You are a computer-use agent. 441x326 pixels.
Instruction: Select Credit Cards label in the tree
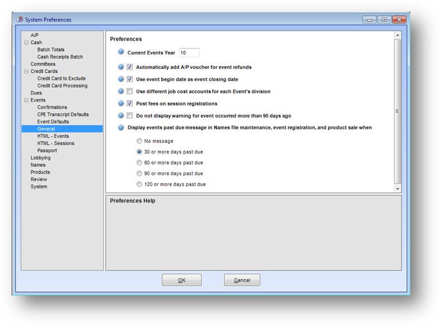coord(44,71)
